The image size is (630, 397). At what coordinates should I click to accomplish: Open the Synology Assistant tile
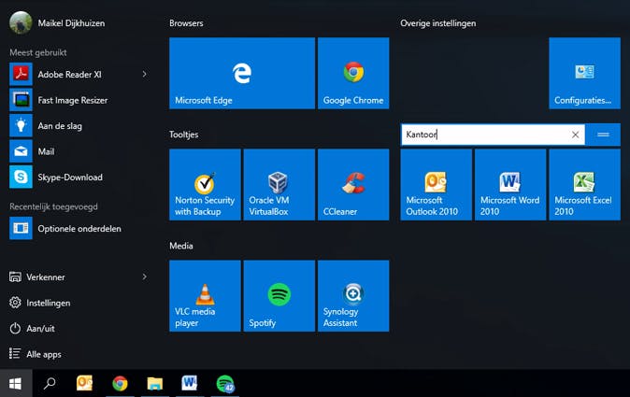[353, 296]
